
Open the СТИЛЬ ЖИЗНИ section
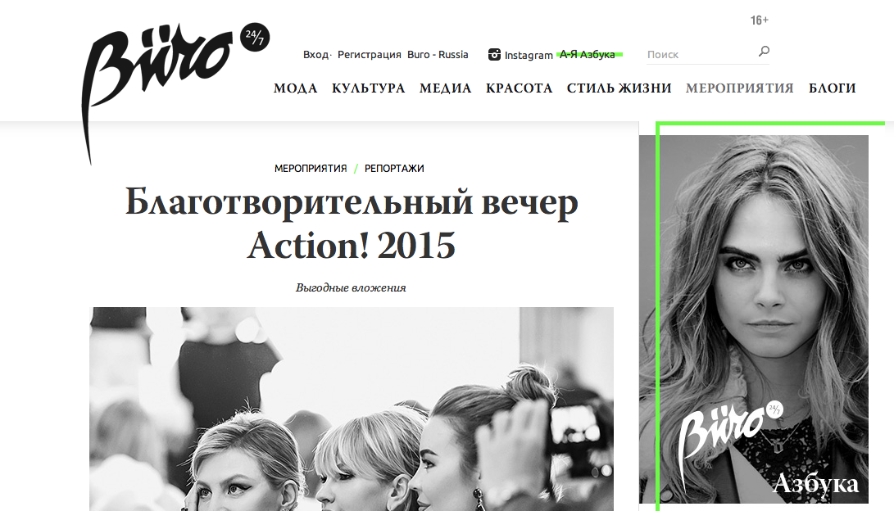coord(619,88)
